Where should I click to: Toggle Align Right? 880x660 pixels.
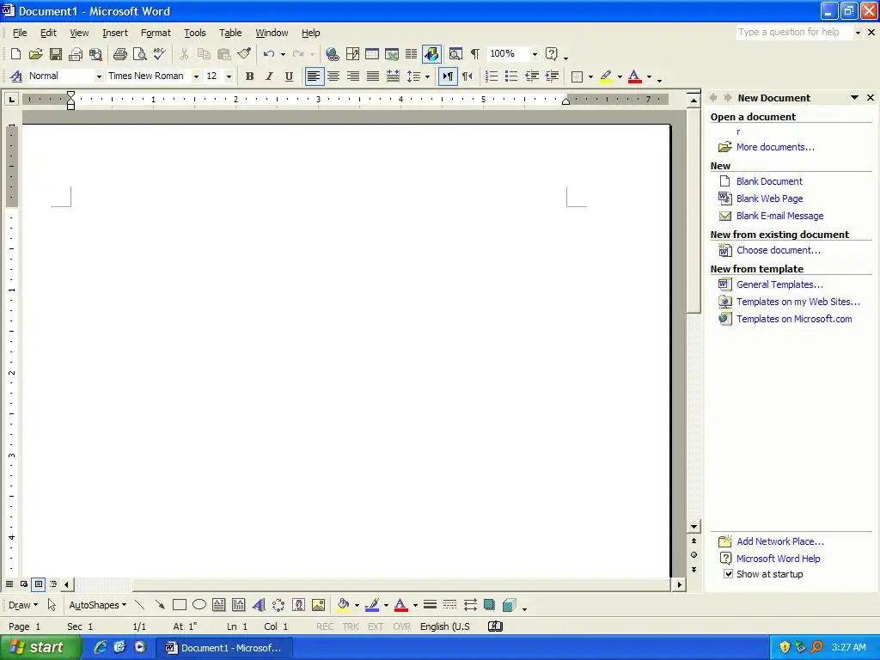click(x=353, y=76)
